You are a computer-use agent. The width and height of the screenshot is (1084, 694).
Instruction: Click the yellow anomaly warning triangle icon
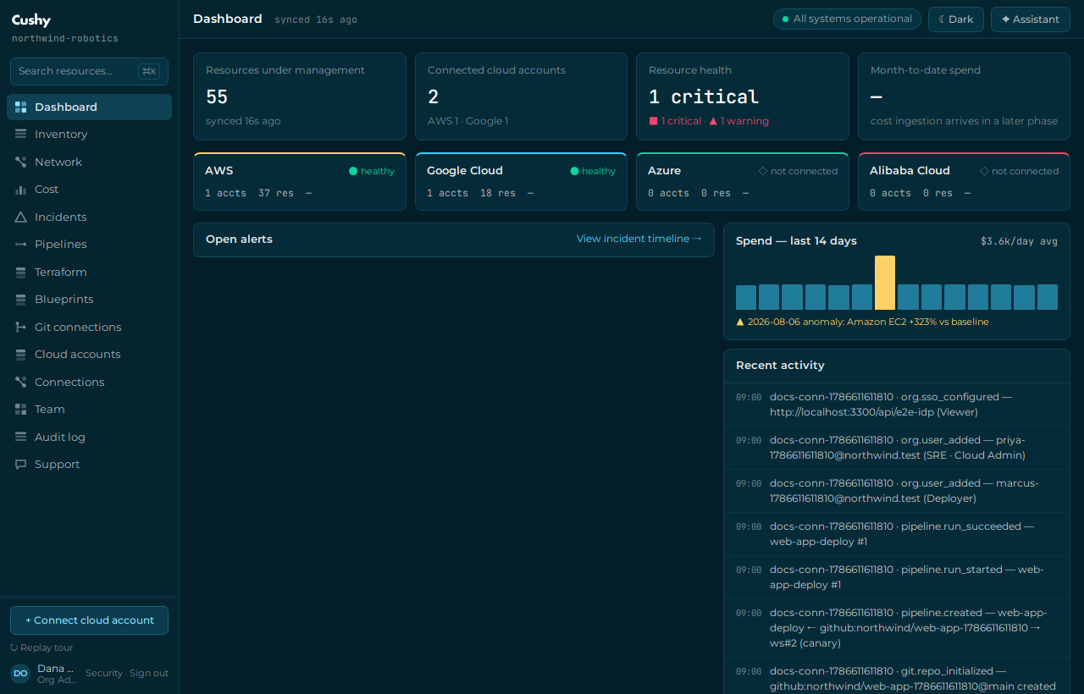point(740,322)
